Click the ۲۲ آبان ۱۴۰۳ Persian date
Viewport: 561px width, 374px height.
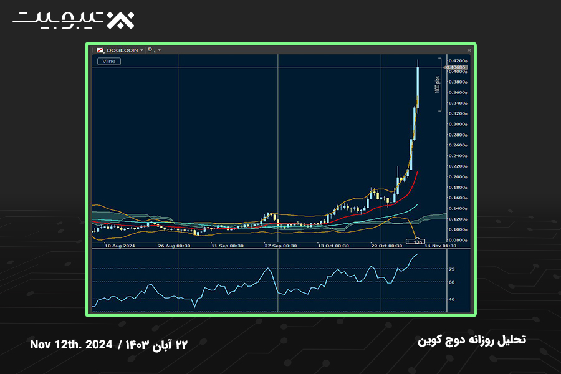[x=156, y=345]
